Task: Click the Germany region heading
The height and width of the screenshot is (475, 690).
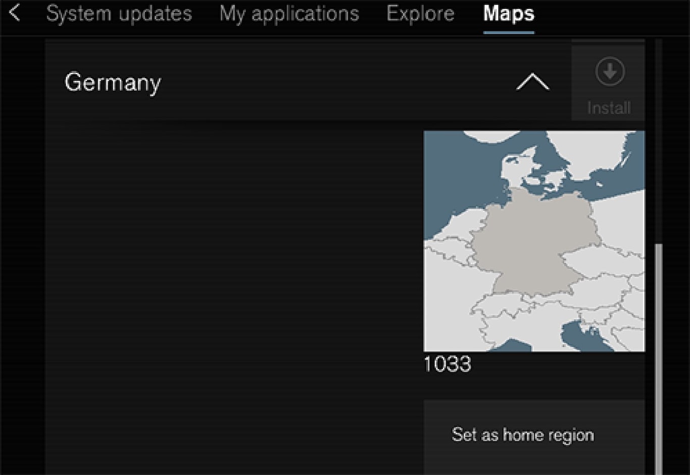Action: coord(113,82)
